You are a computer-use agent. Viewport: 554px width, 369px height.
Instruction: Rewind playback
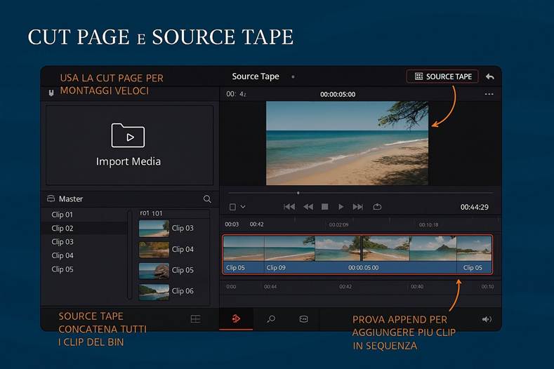308,207
